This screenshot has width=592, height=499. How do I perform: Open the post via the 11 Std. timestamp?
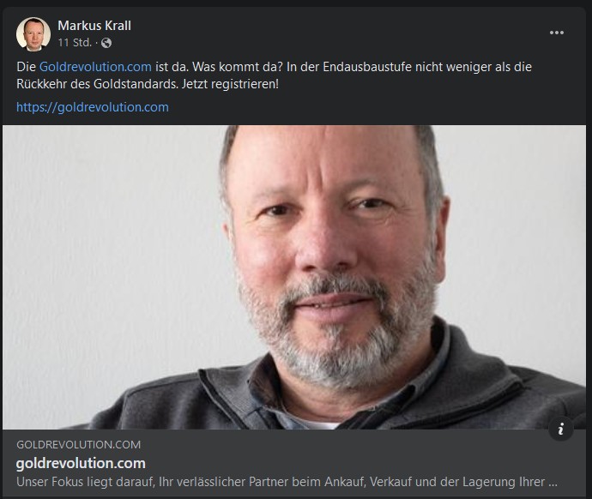tap(75, 43)
